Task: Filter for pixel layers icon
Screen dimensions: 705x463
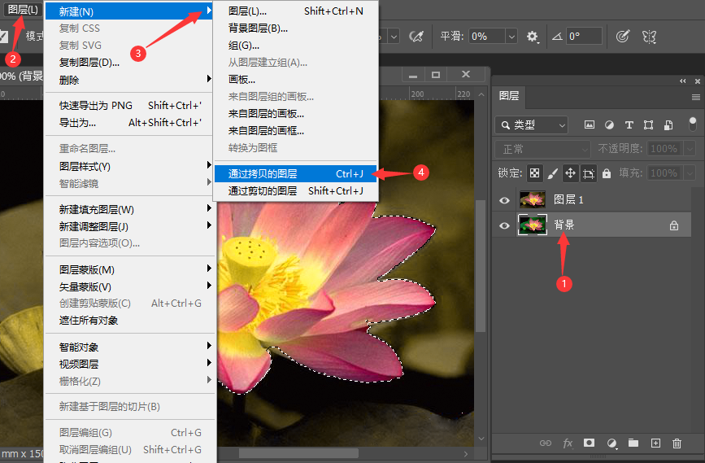Action: [x=589, y=125]
